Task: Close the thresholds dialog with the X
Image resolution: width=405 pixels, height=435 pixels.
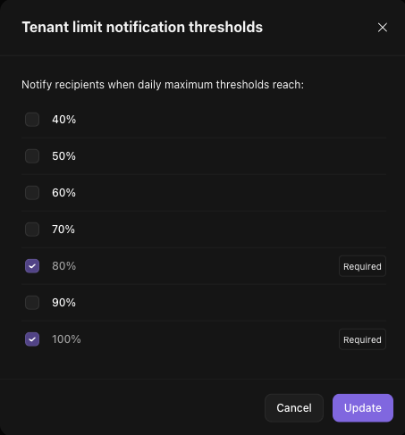Action: coord(383,28)
